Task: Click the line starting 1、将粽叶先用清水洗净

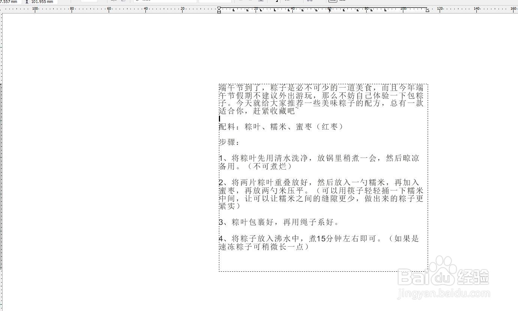Action: coord(319,158)
